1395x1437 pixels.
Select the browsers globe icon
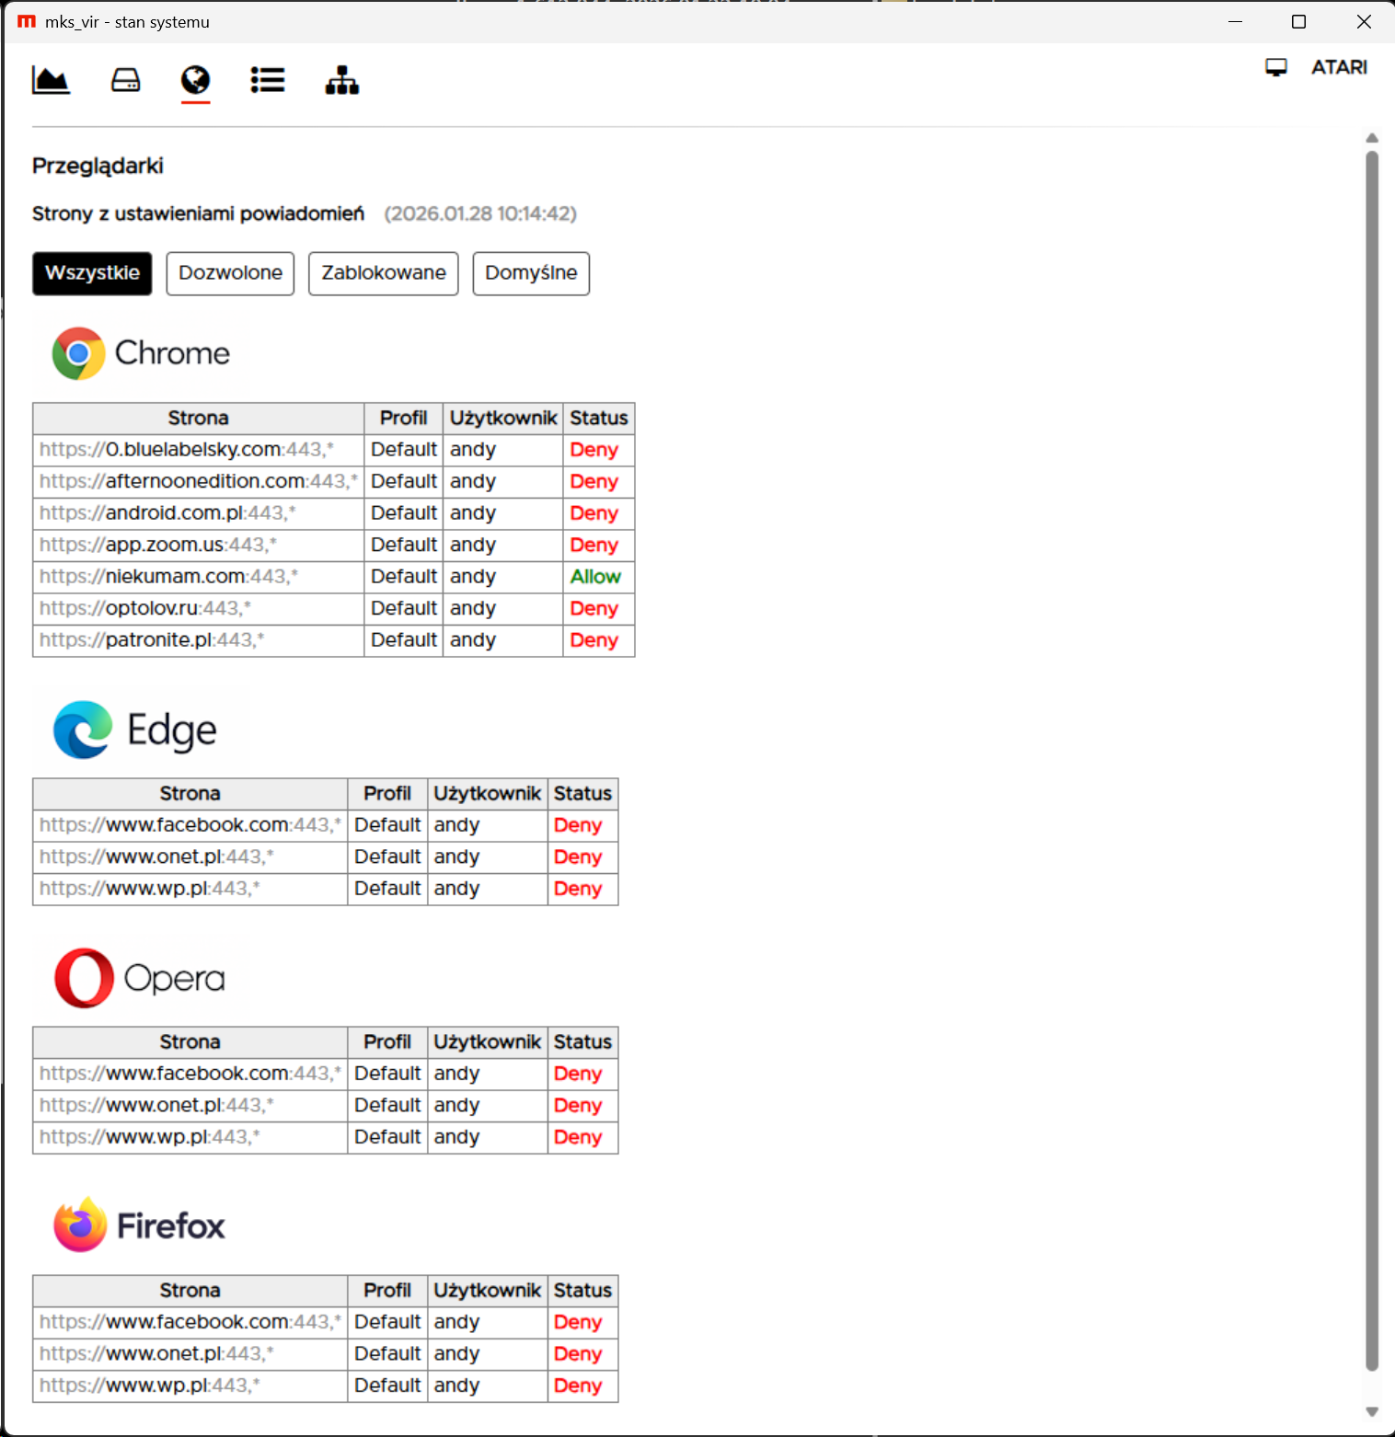coord(195,81)
